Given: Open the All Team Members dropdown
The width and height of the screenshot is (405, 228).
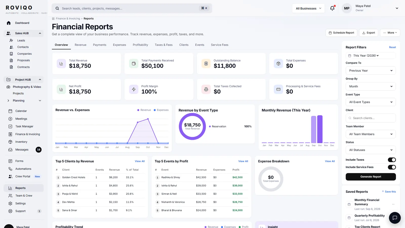Looking at the screenshot, I should [x=371, y=134].
